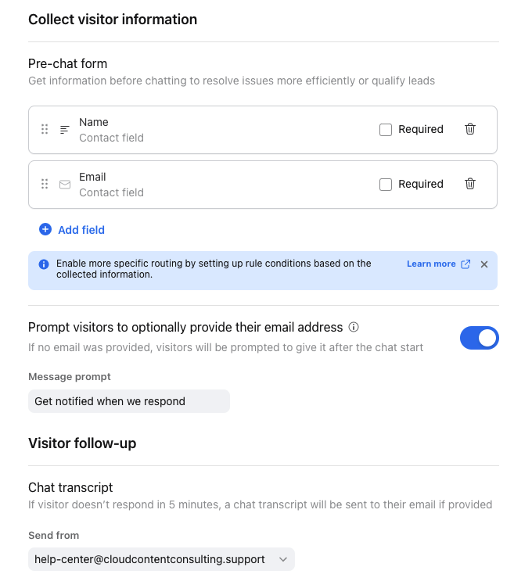
Task: Grab the drag handle beside Email field
Action: coord(45,184)
